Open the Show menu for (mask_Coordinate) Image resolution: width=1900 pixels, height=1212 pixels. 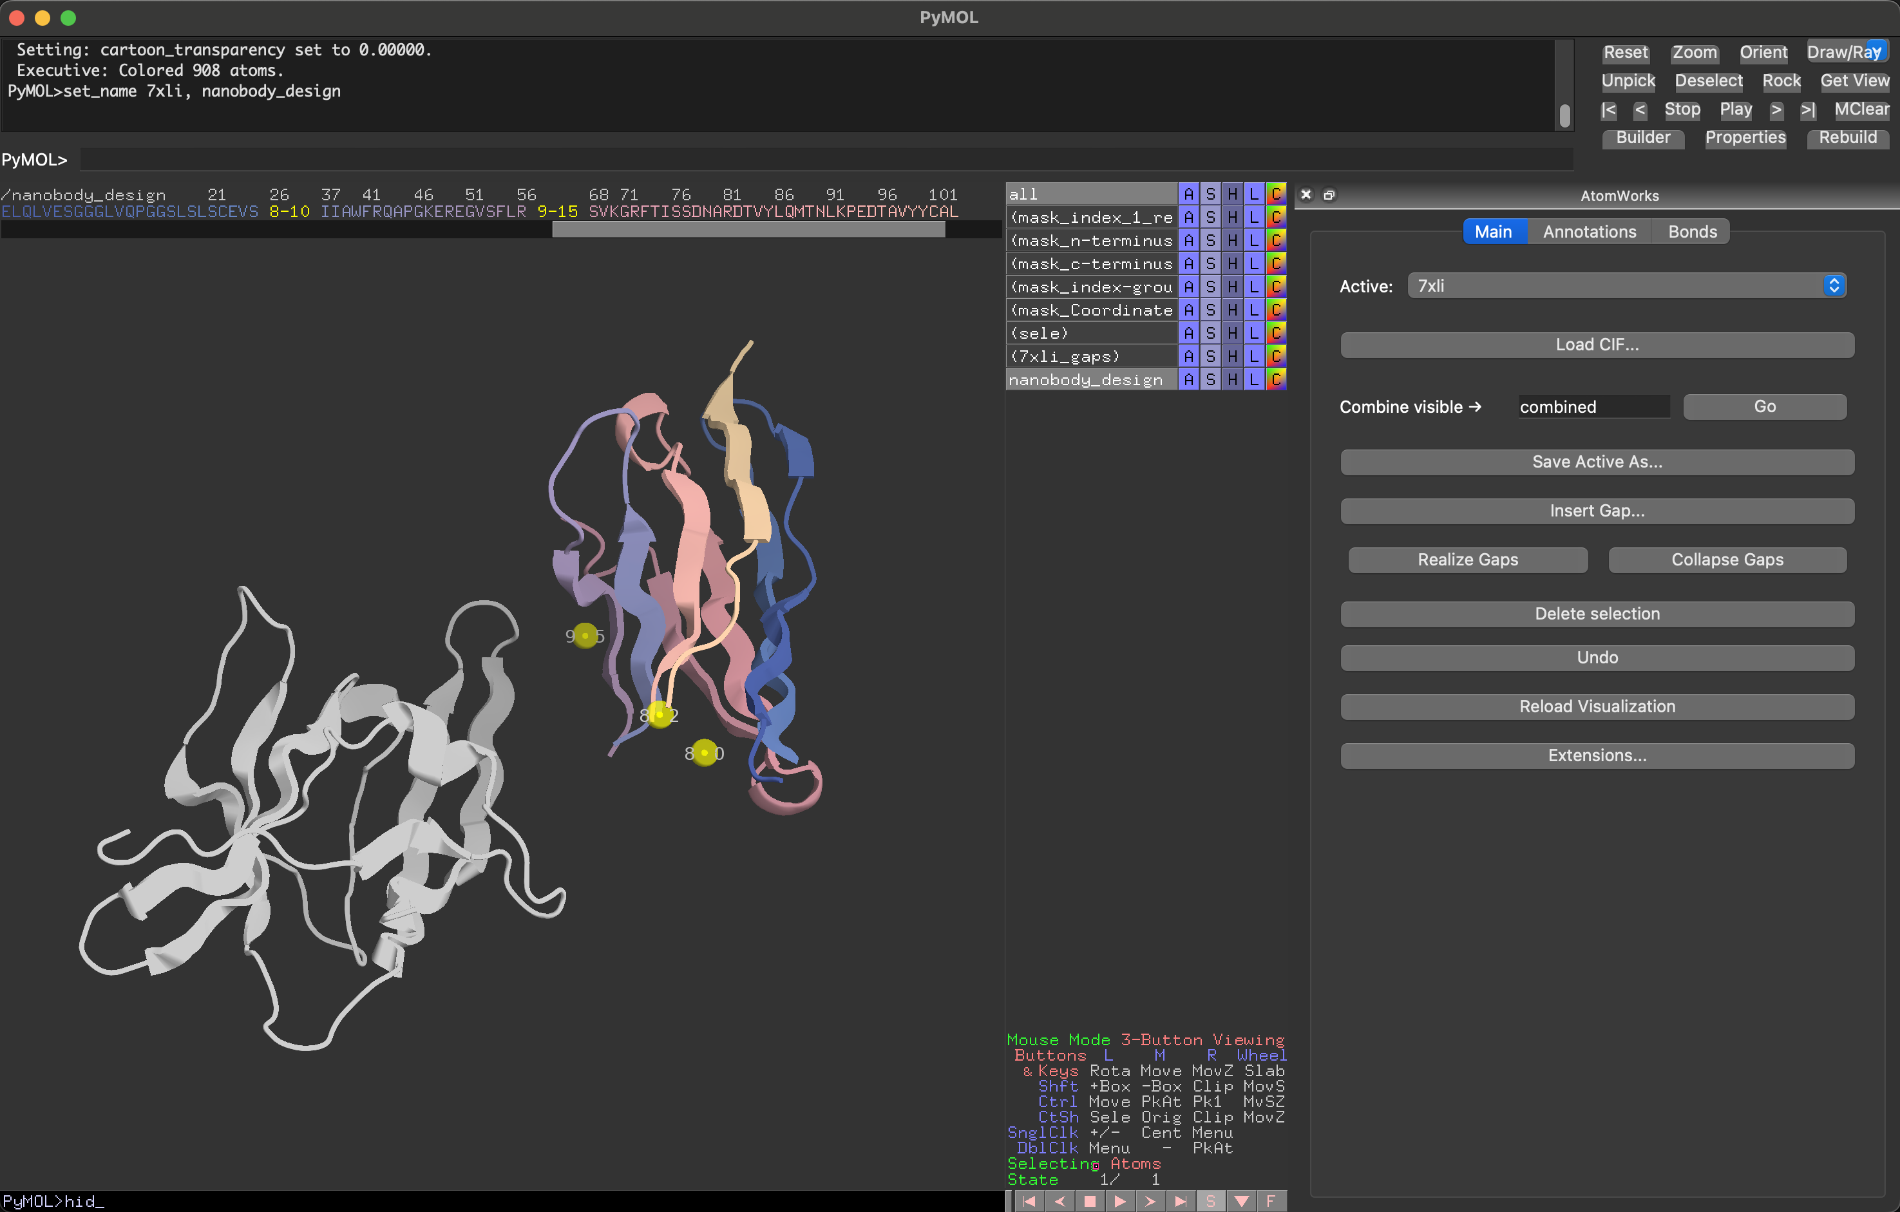pyautogui.click(x=1210, y=310)
